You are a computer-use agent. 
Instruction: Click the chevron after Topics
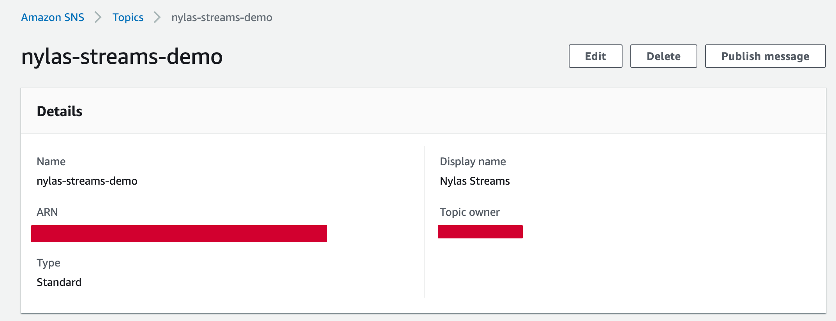[x=157, y=17]
